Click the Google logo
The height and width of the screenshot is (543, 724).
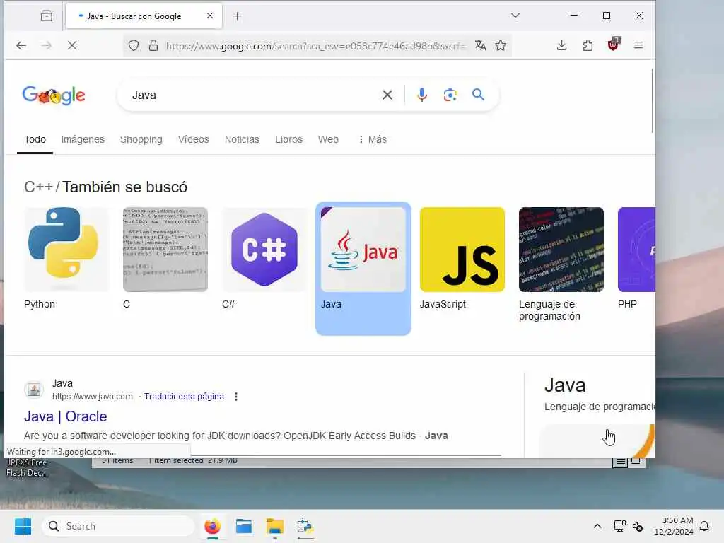click(54, 95)
